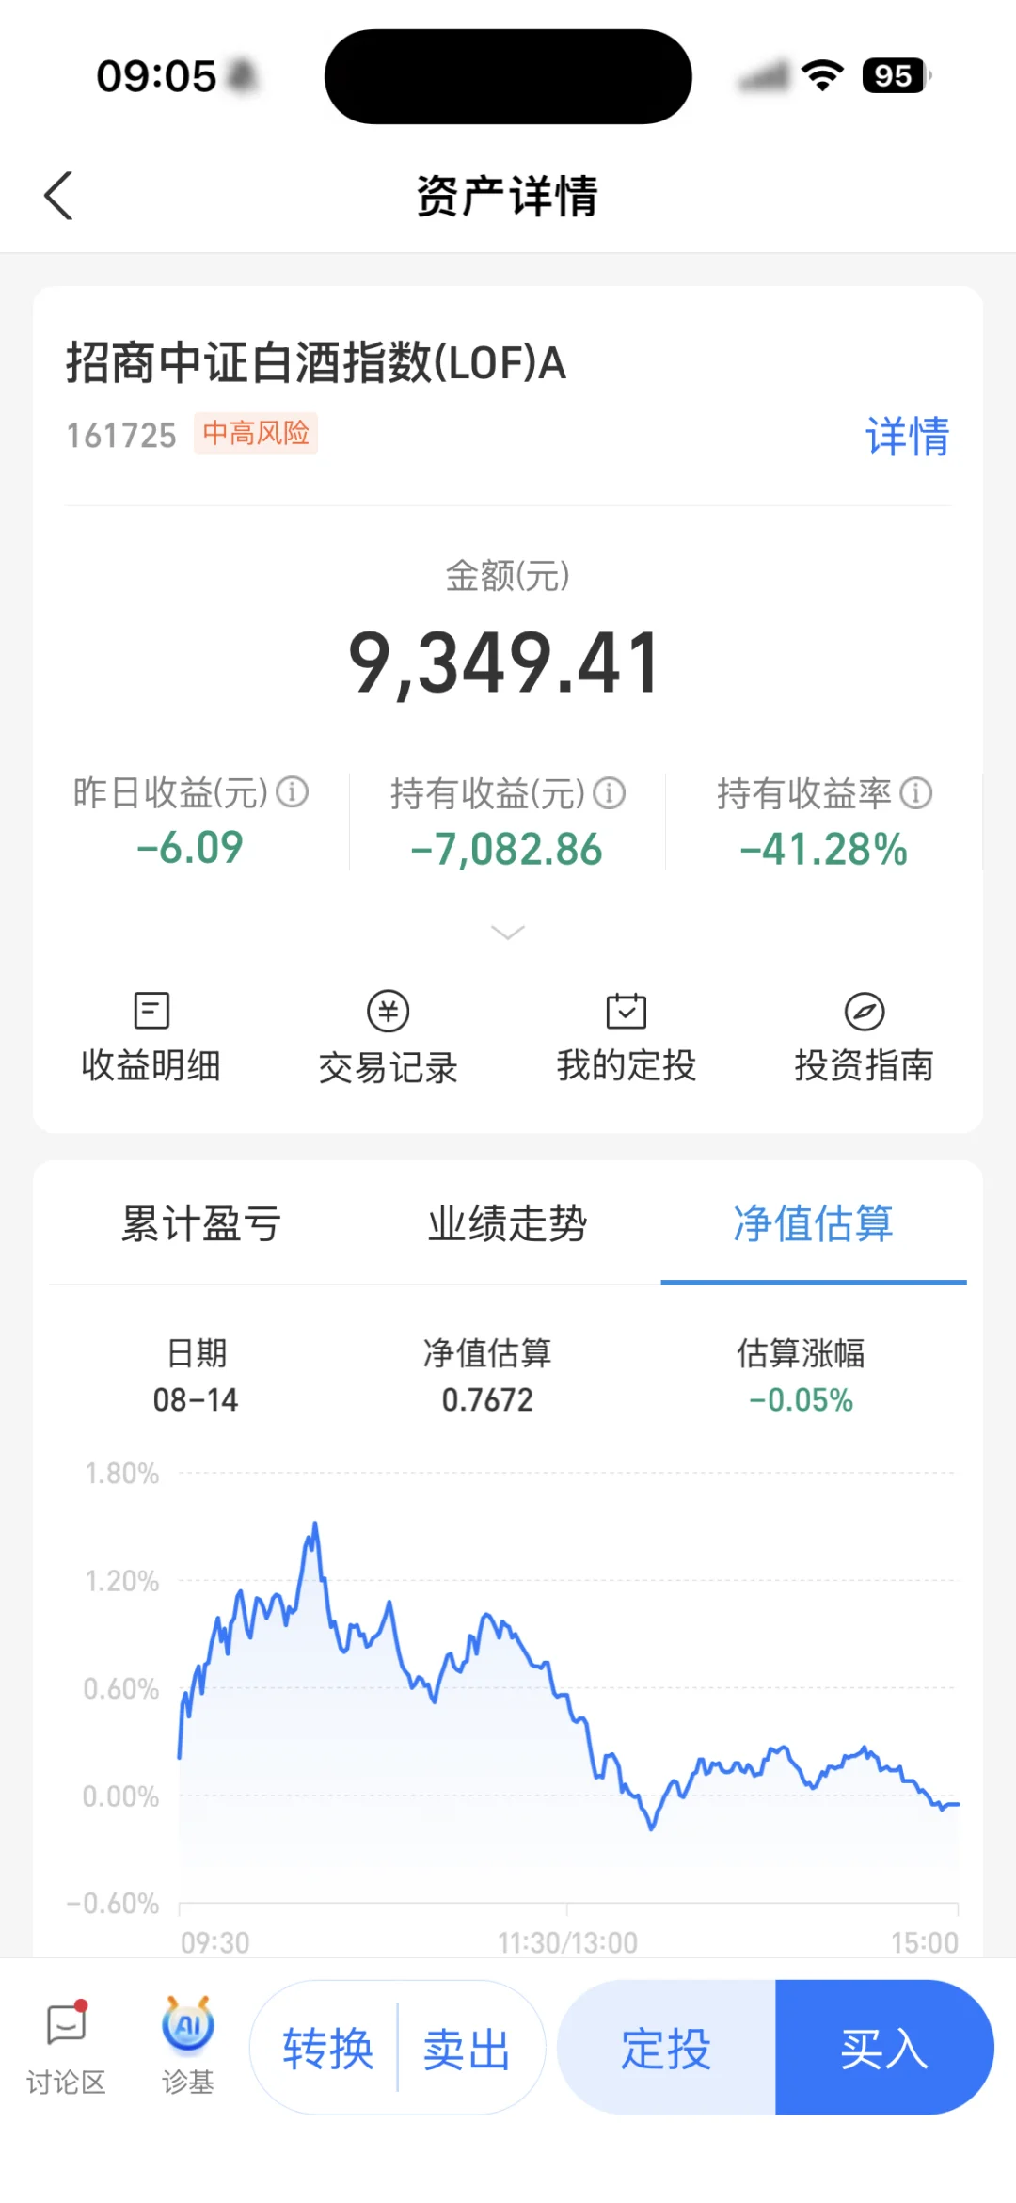Tap the 卖出 sell button
The height and width of the screenshot is (2203, 1016).
467,2048
